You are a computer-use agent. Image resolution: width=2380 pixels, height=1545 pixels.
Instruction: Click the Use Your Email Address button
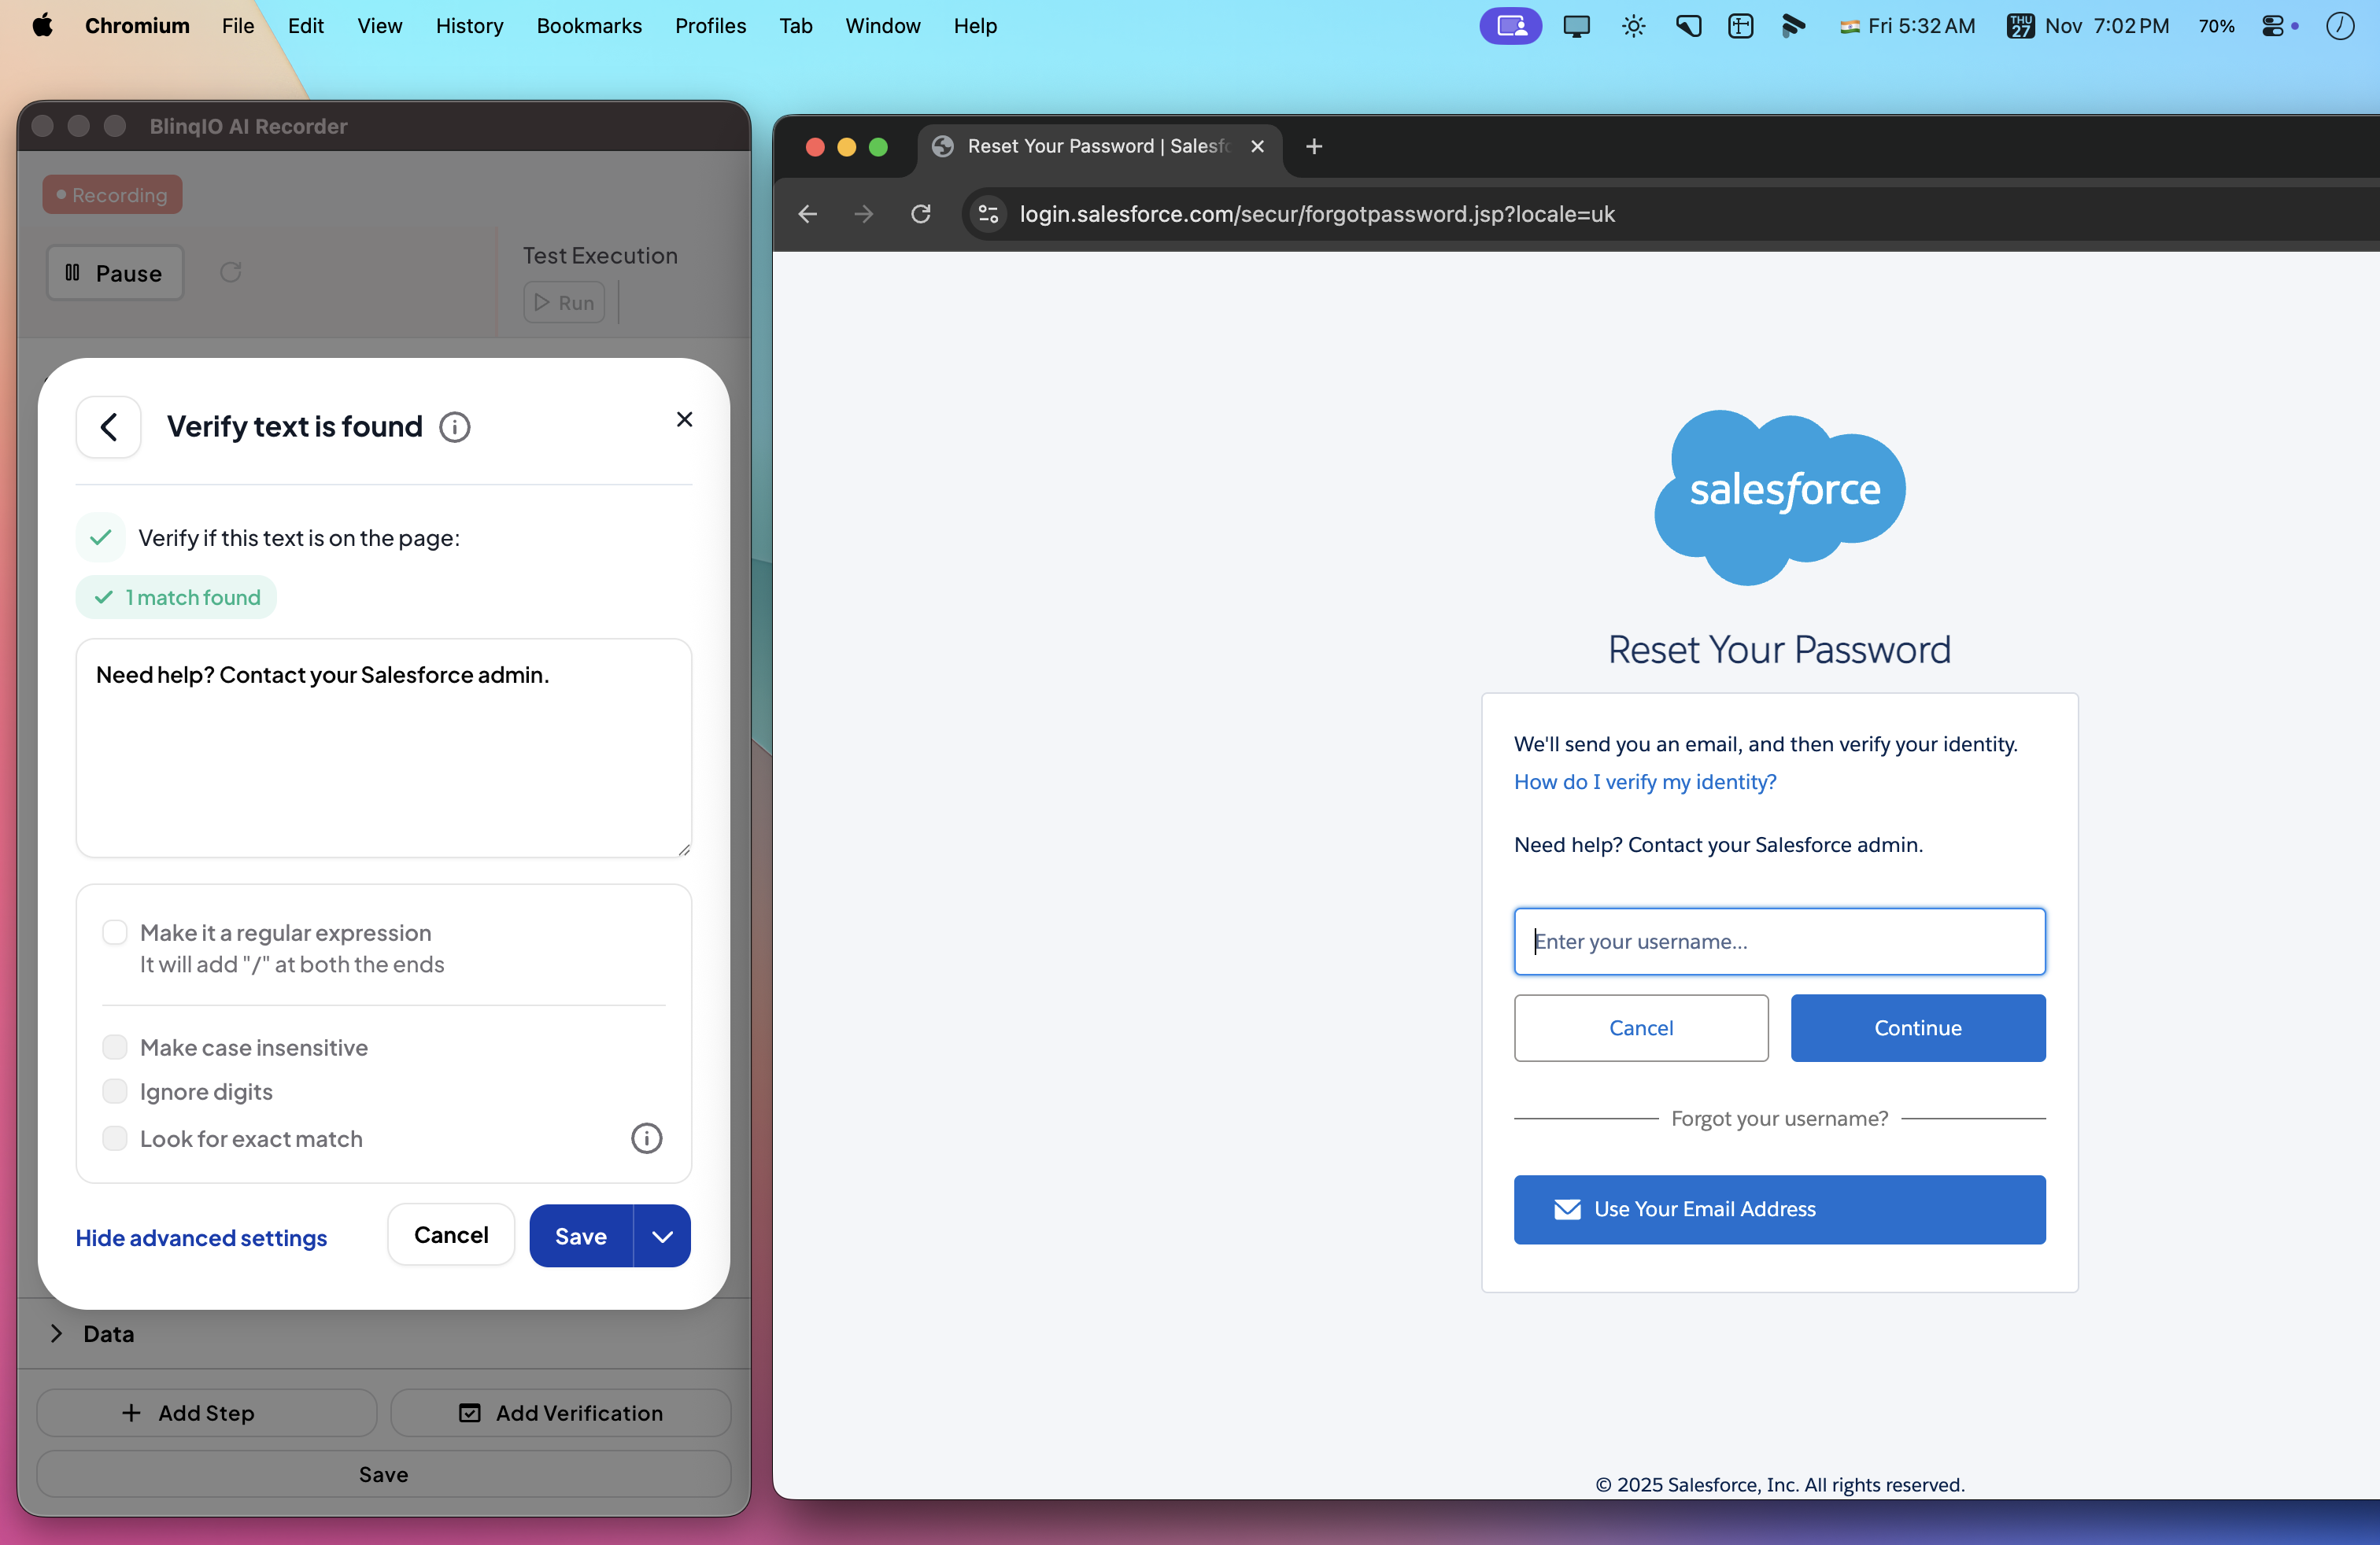1779,1209
